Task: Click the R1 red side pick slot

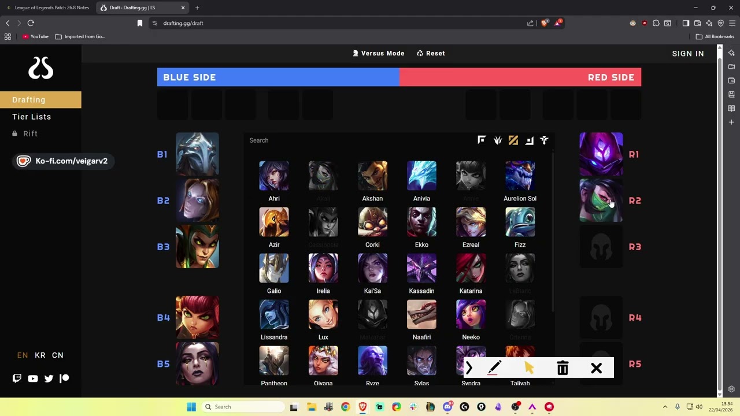Action: click(601, 154)
